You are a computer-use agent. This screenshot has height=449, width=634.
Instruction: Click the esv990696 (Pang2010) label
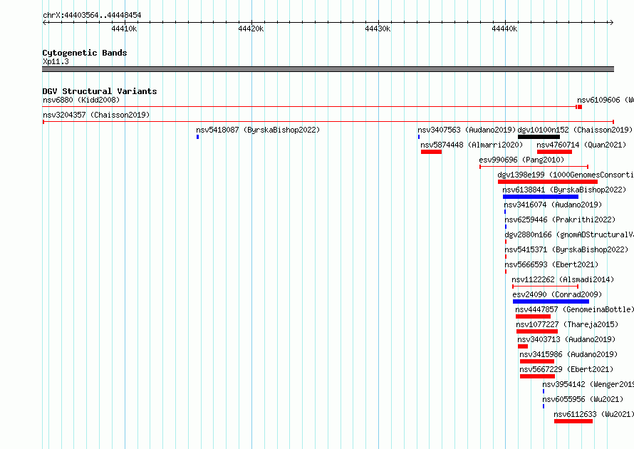click(x=521, y=160)
